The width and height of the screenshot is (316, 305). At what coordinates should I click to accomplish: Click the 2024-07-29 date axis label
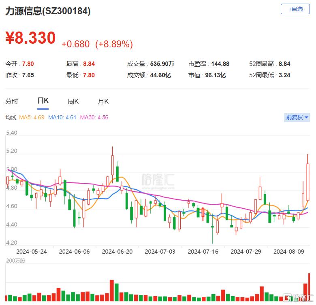[246, 252]
